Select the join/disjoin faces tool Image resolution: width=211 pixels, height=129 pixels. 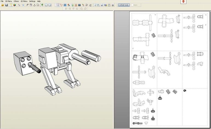(61, 5)
